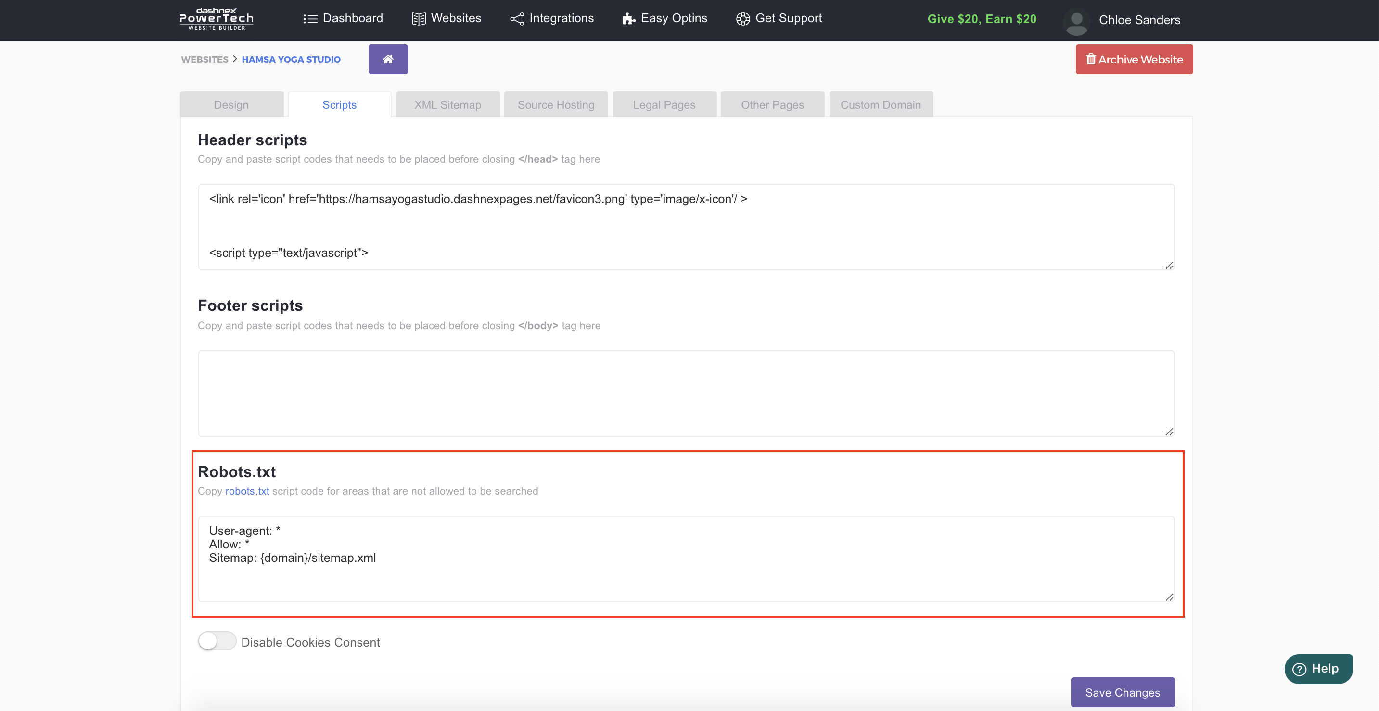Click the Integrations share icon
This screenshot has height=711, width=1379.
coord(517,19)
